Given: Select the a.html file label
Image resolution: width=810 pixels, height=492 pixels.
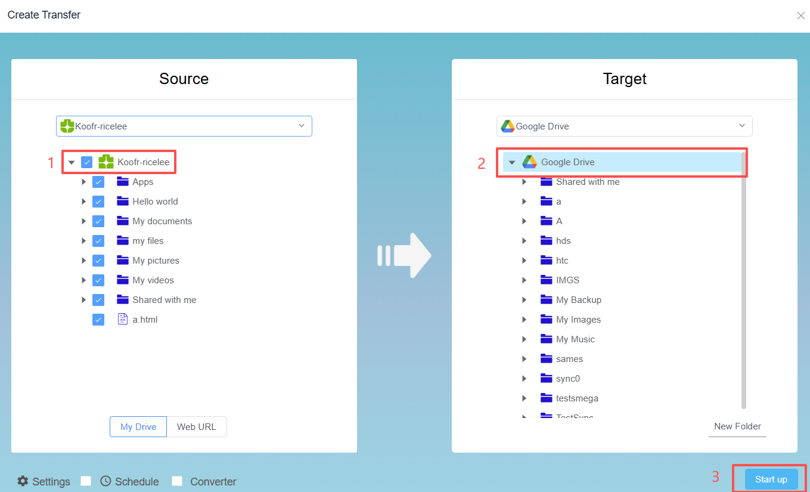Looking at the screenshot, I should point(145,319).
